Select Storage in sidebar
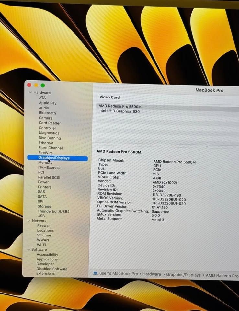This screenshot has width=239, height=311. [44, 206]
